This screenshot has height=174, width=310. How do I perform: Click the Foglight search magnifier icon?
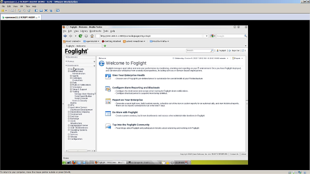pyautogui.click(x=212, y=51)
